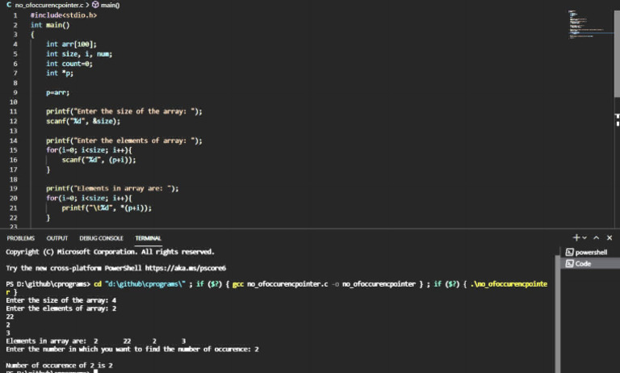Viewport: 620px width, 373px height.
Task: Click 'int size, i, num;' line
Action: [x=79, y=54]
